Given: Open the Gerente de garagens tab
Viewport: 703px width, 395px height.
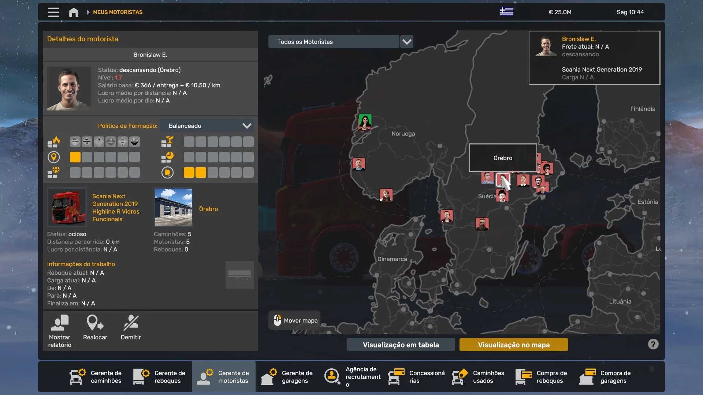Looking at the screenshot, I should pos(287,377).
